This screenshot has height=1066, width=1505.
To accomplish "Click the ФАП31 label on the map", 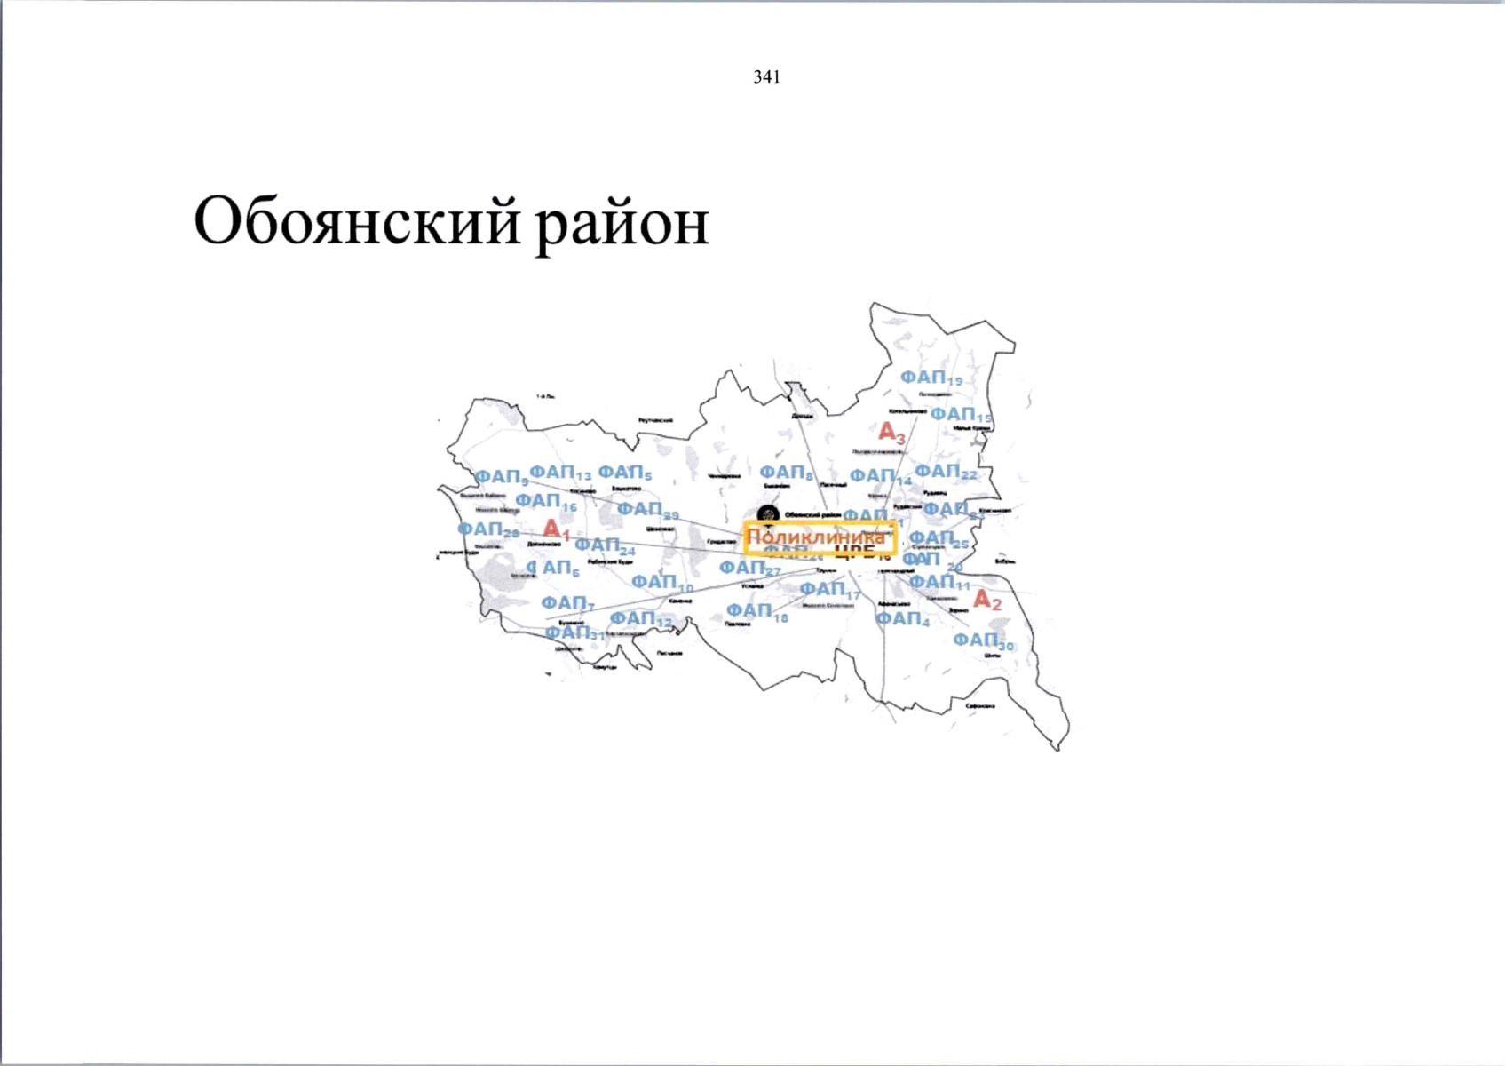I will coord(575,634).
